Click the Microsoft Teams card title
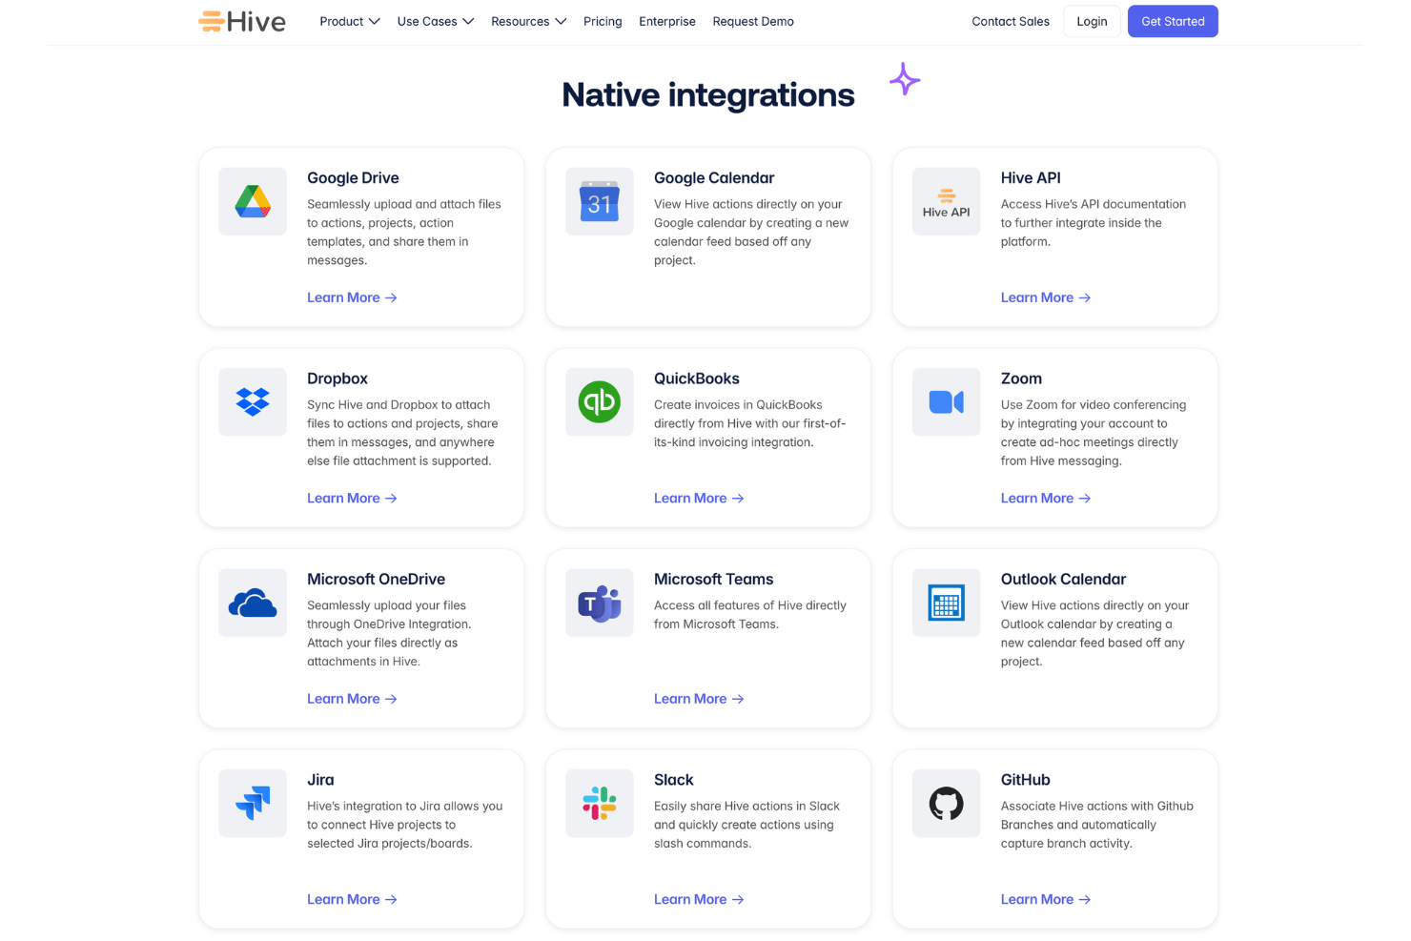 click(x=713, y=580)
